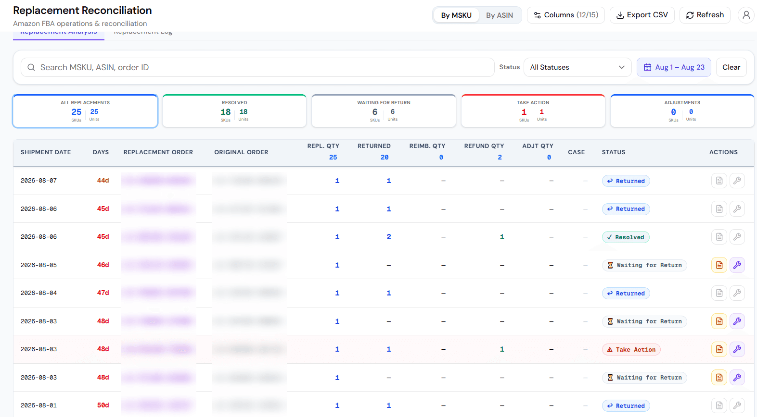757x417 pixels.
Task: Click wrench icon for 2026-08-07 row
Action: pos(737,181)
